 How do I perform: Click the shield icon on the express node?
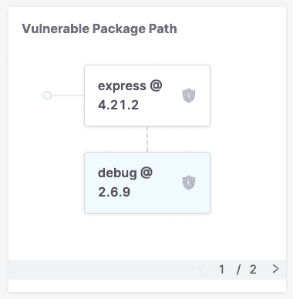pos(189,96)
